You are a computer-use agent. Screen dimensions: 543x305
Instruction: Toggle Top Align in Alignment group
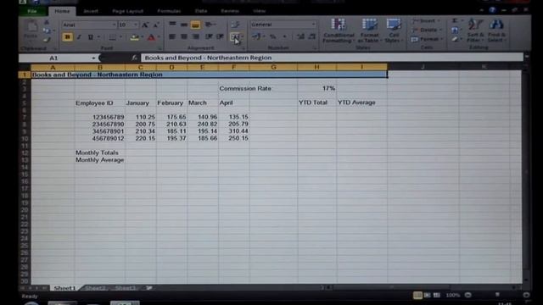(x=172, y=25)
